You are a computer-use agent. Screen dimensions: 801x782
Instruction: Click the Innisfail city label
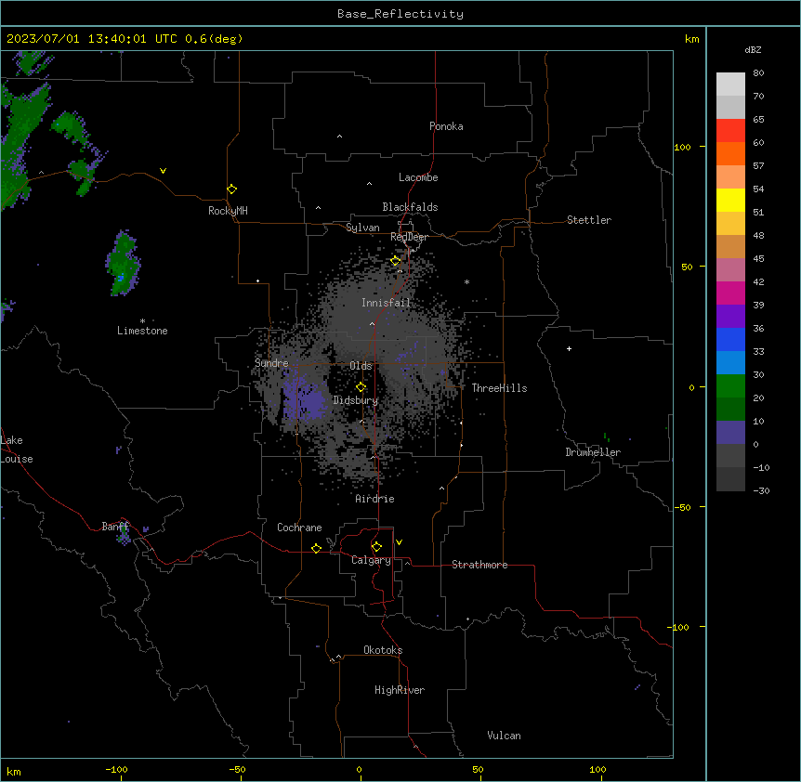[386, 303]
